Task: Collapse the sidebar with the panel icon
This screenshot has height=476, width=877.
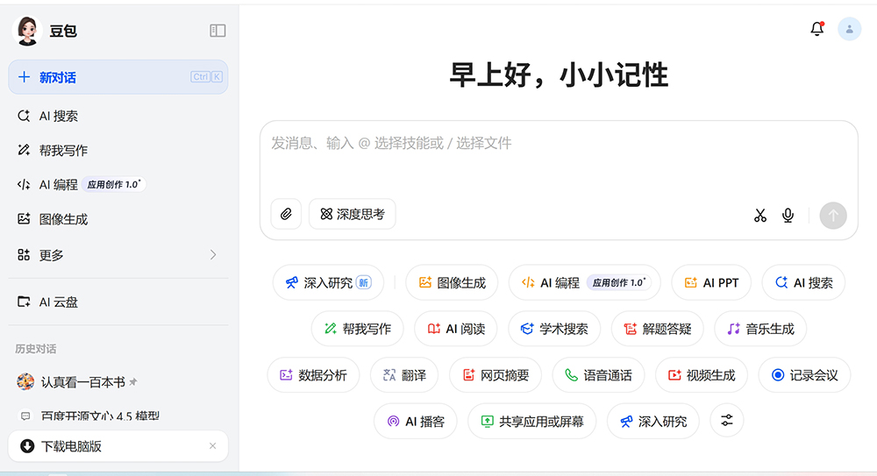Action: [217, 30]
